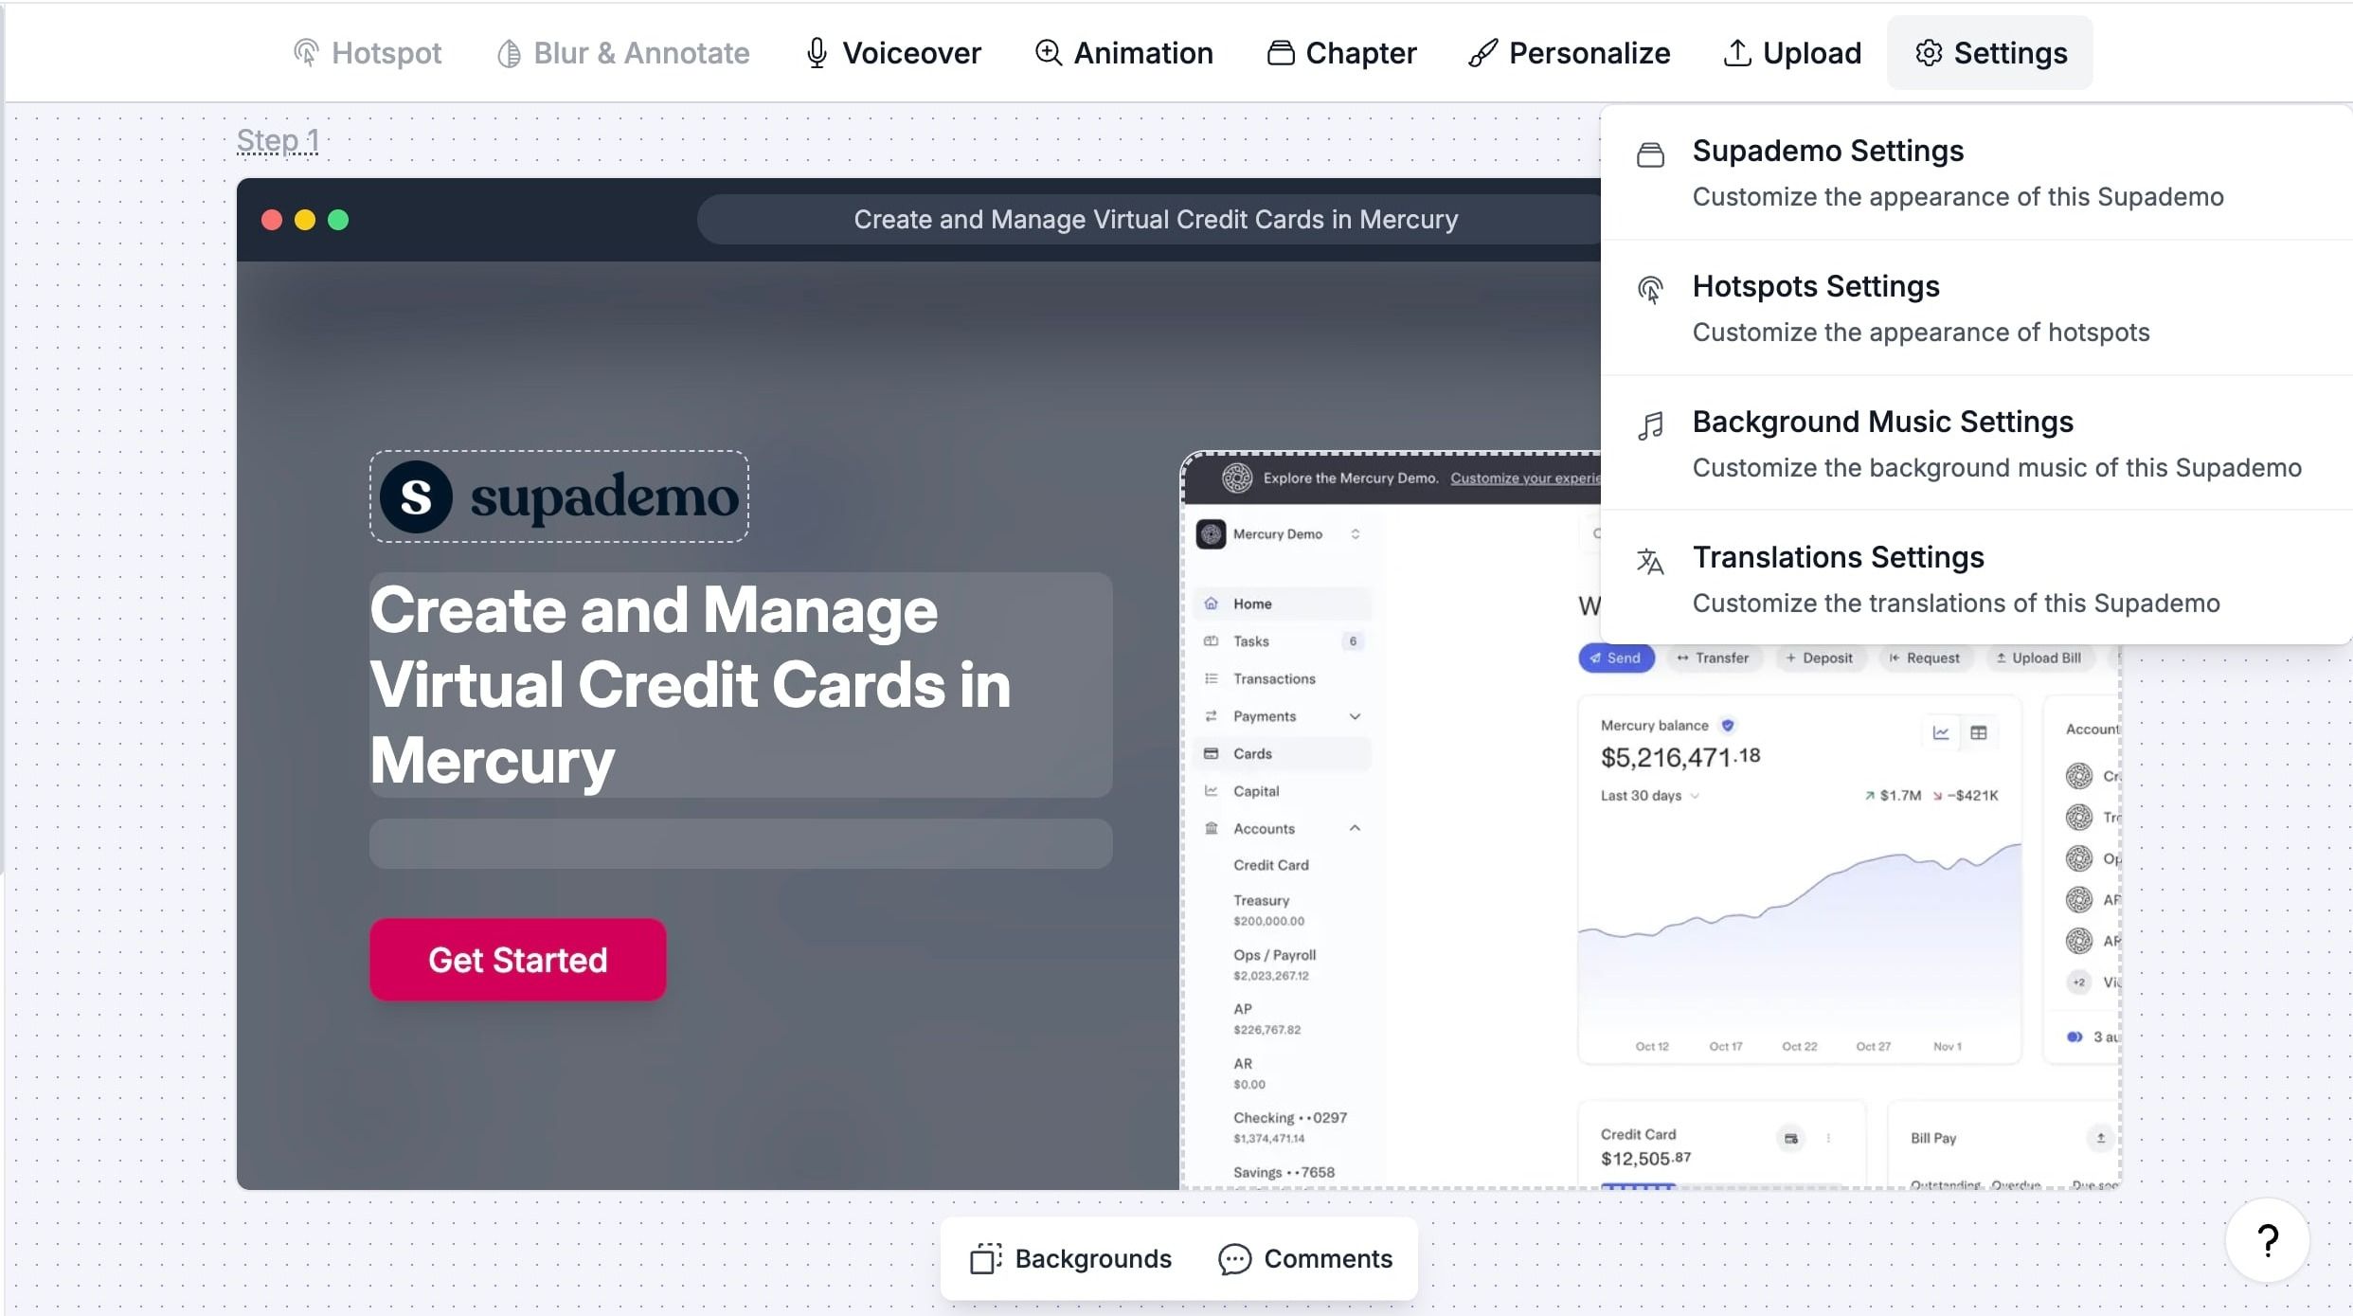Viewport: 2353px width, 1316px height.
Task: Select the Personalize toolbar item
Action: pyautogui.click(x=1569, y=53)
